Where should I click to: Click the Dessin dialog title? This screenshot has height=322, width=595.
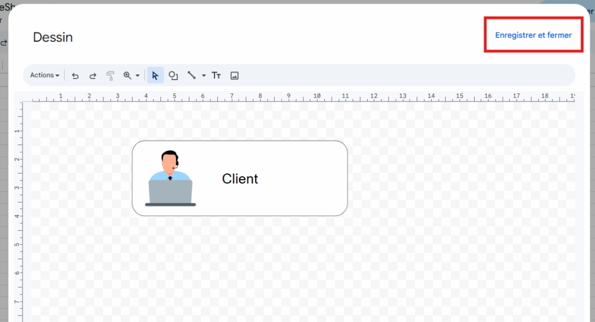[x=53, y=37]
